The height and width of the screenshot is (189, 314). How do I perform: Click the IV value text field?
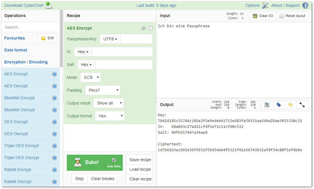[122, 52]
